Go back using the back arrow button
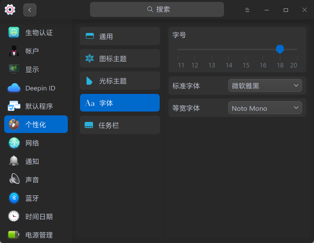 tap(29, 10)
